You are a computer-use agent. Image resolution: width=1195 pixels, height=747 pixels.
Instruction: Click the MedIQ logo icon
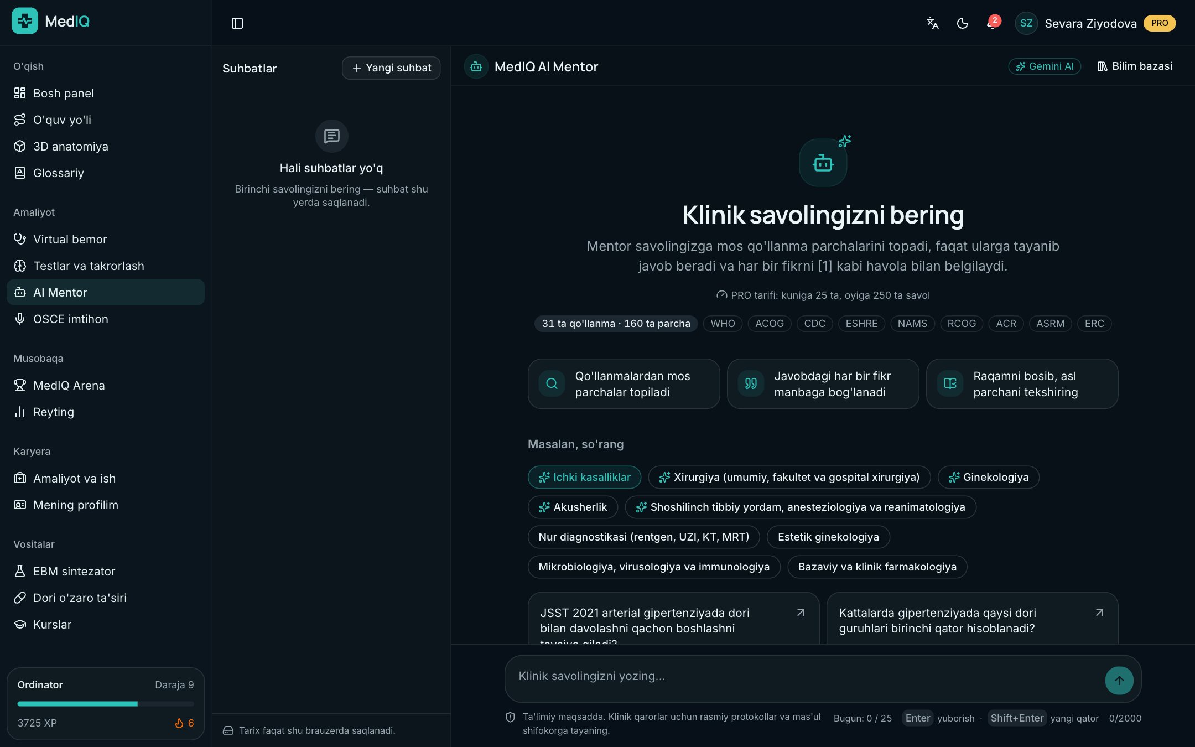[25, 21]
